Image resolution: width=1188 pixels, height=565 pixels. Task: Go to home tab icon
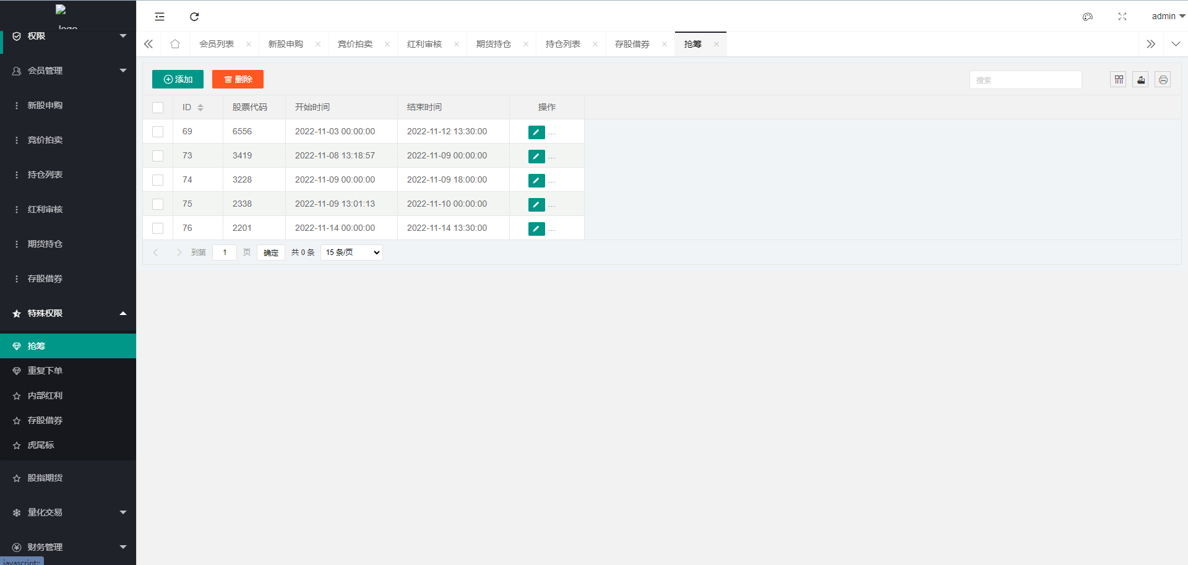(175, 44)
